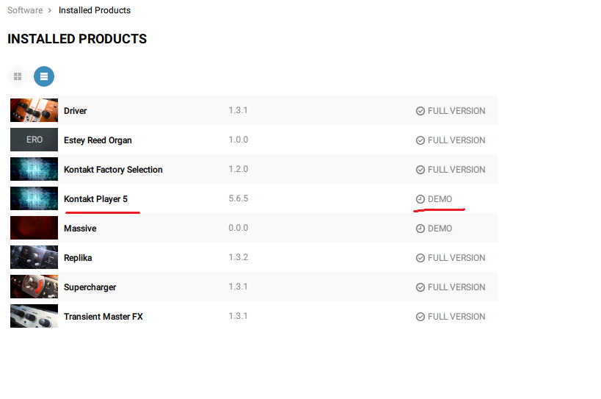
Task: Select the Kontakt Player 5 name
Action: pos(95,199)
